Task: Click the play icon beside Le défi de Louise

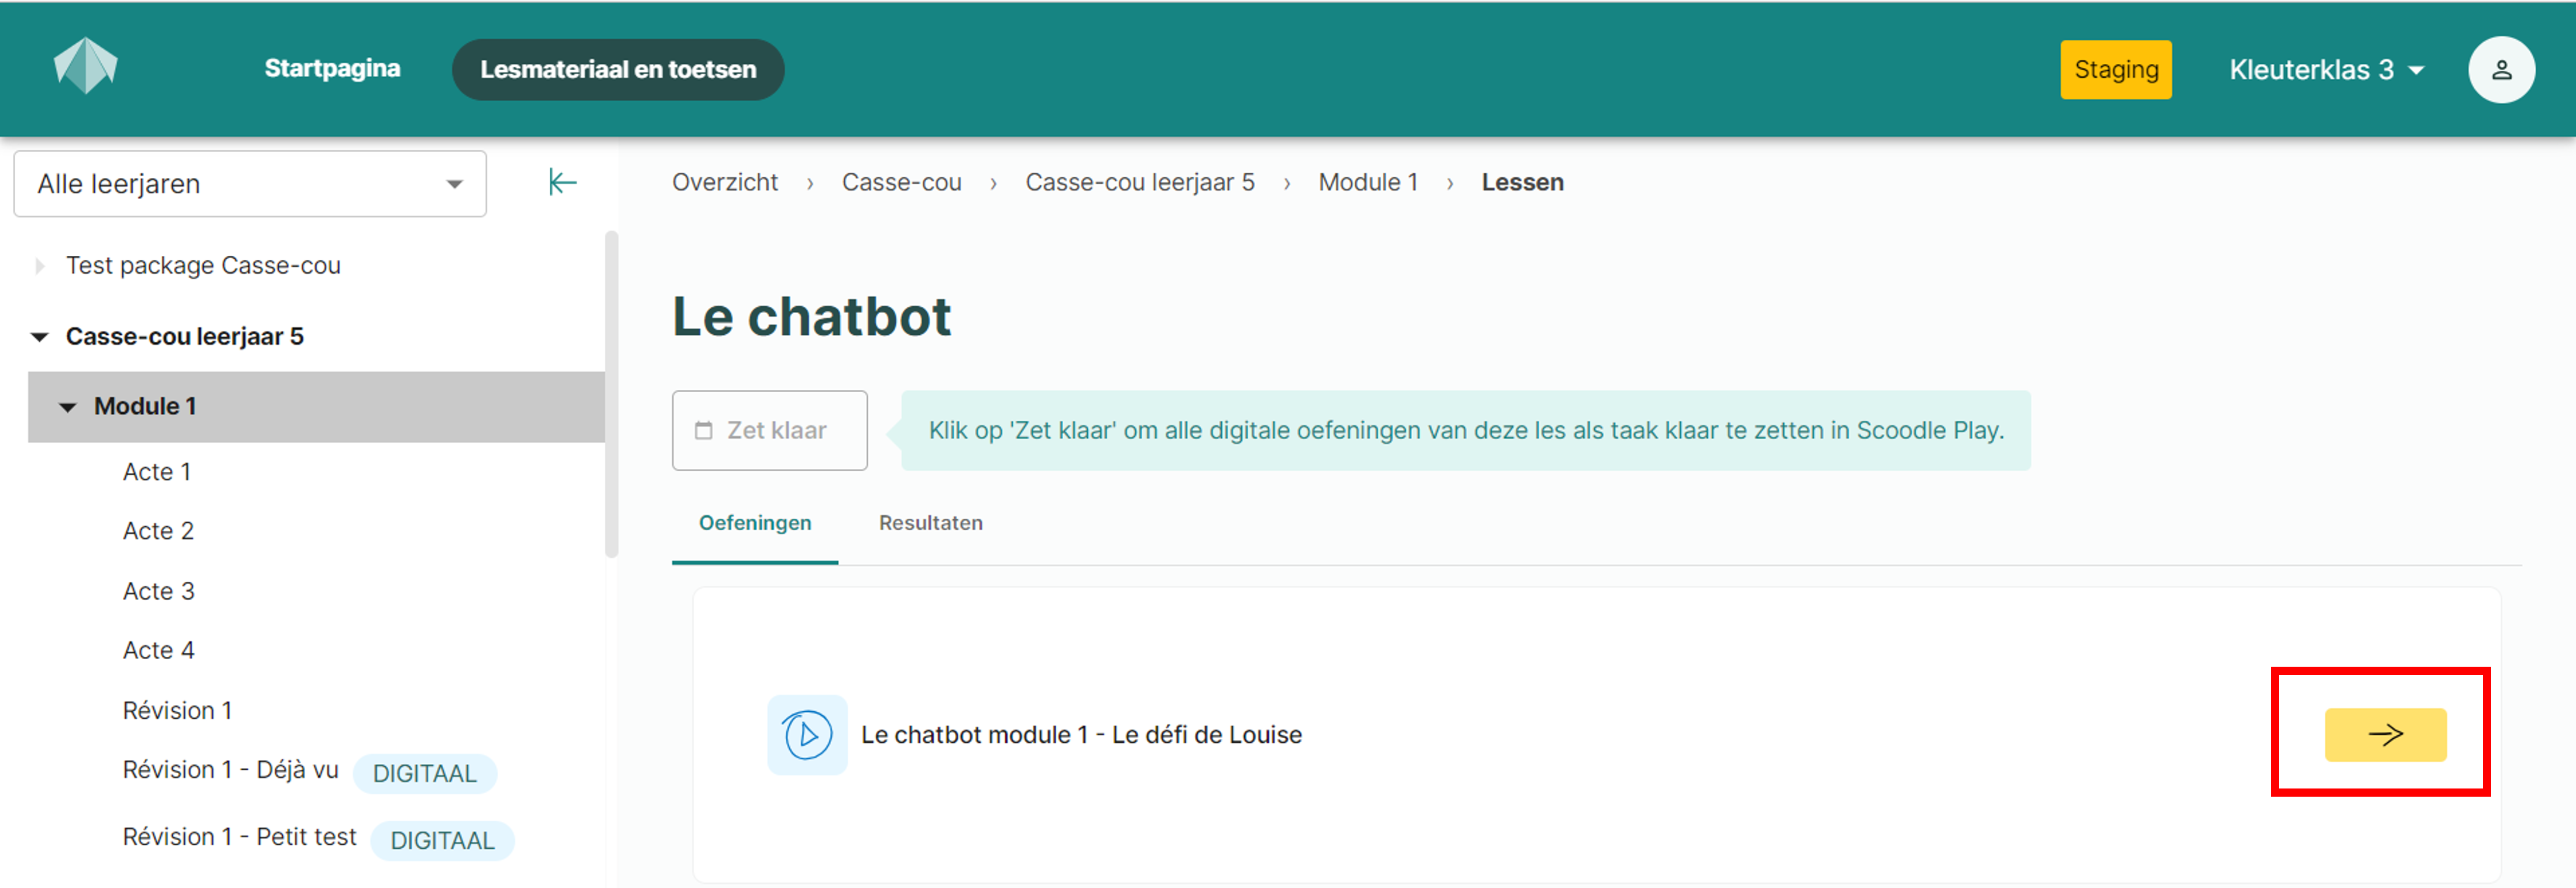Action: [x=807, y=734]
